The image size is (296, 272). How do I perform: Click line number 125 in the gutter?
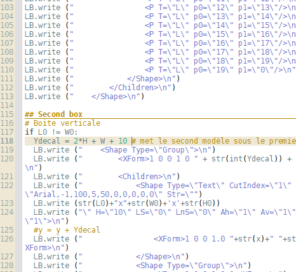(7, 230)
